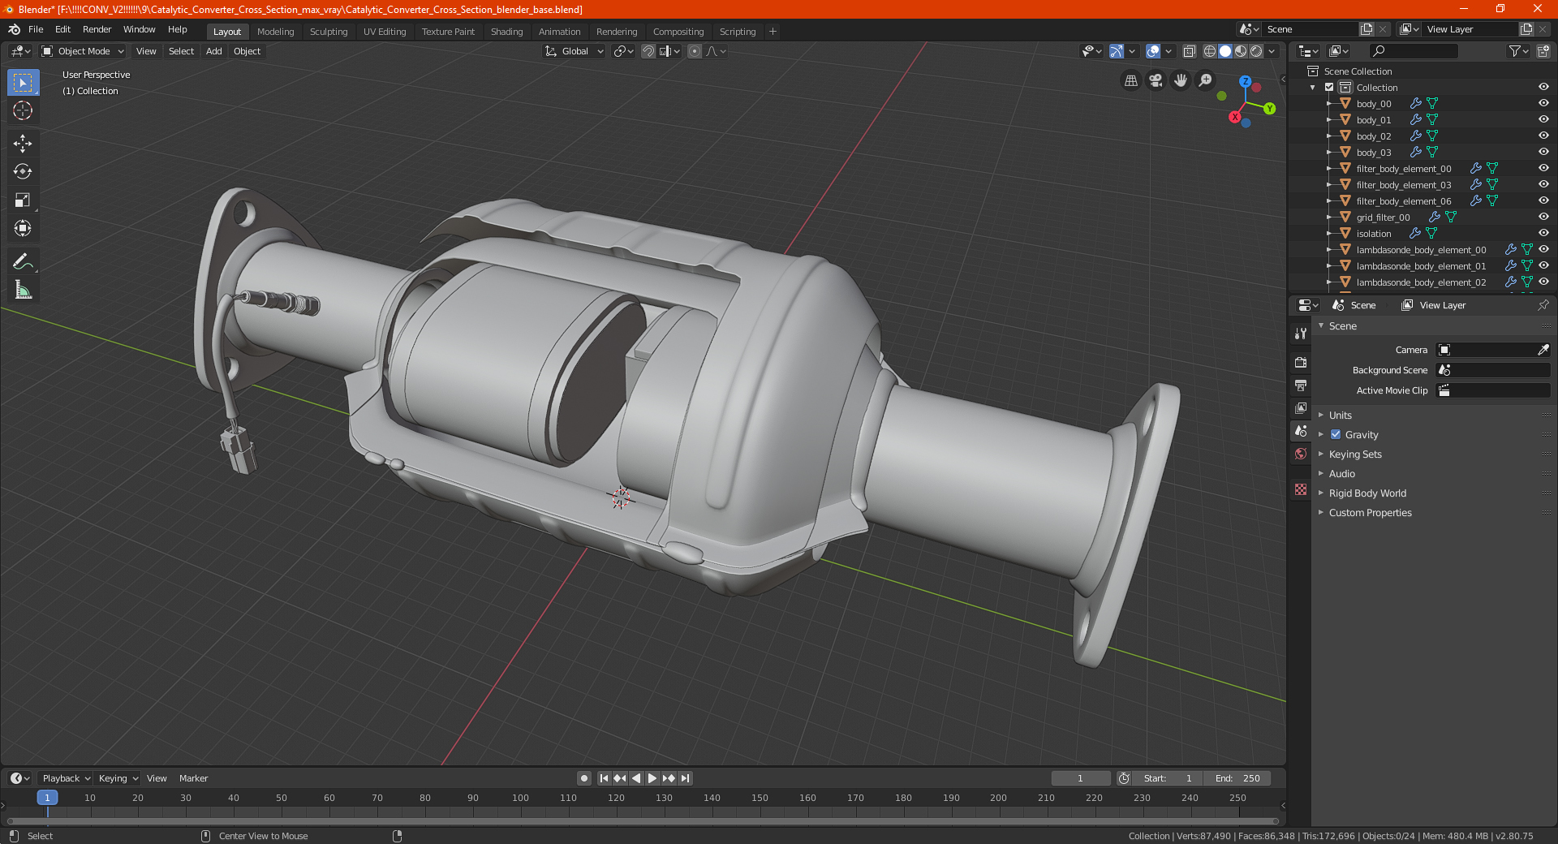
Task: Click timeline current frame field
Action: click(x=1081, y=778)
